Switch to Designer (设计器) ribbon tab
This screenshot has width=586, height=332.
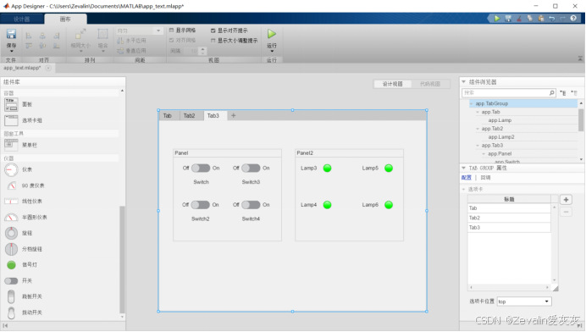pyautogui.click(x=22, y=19)
